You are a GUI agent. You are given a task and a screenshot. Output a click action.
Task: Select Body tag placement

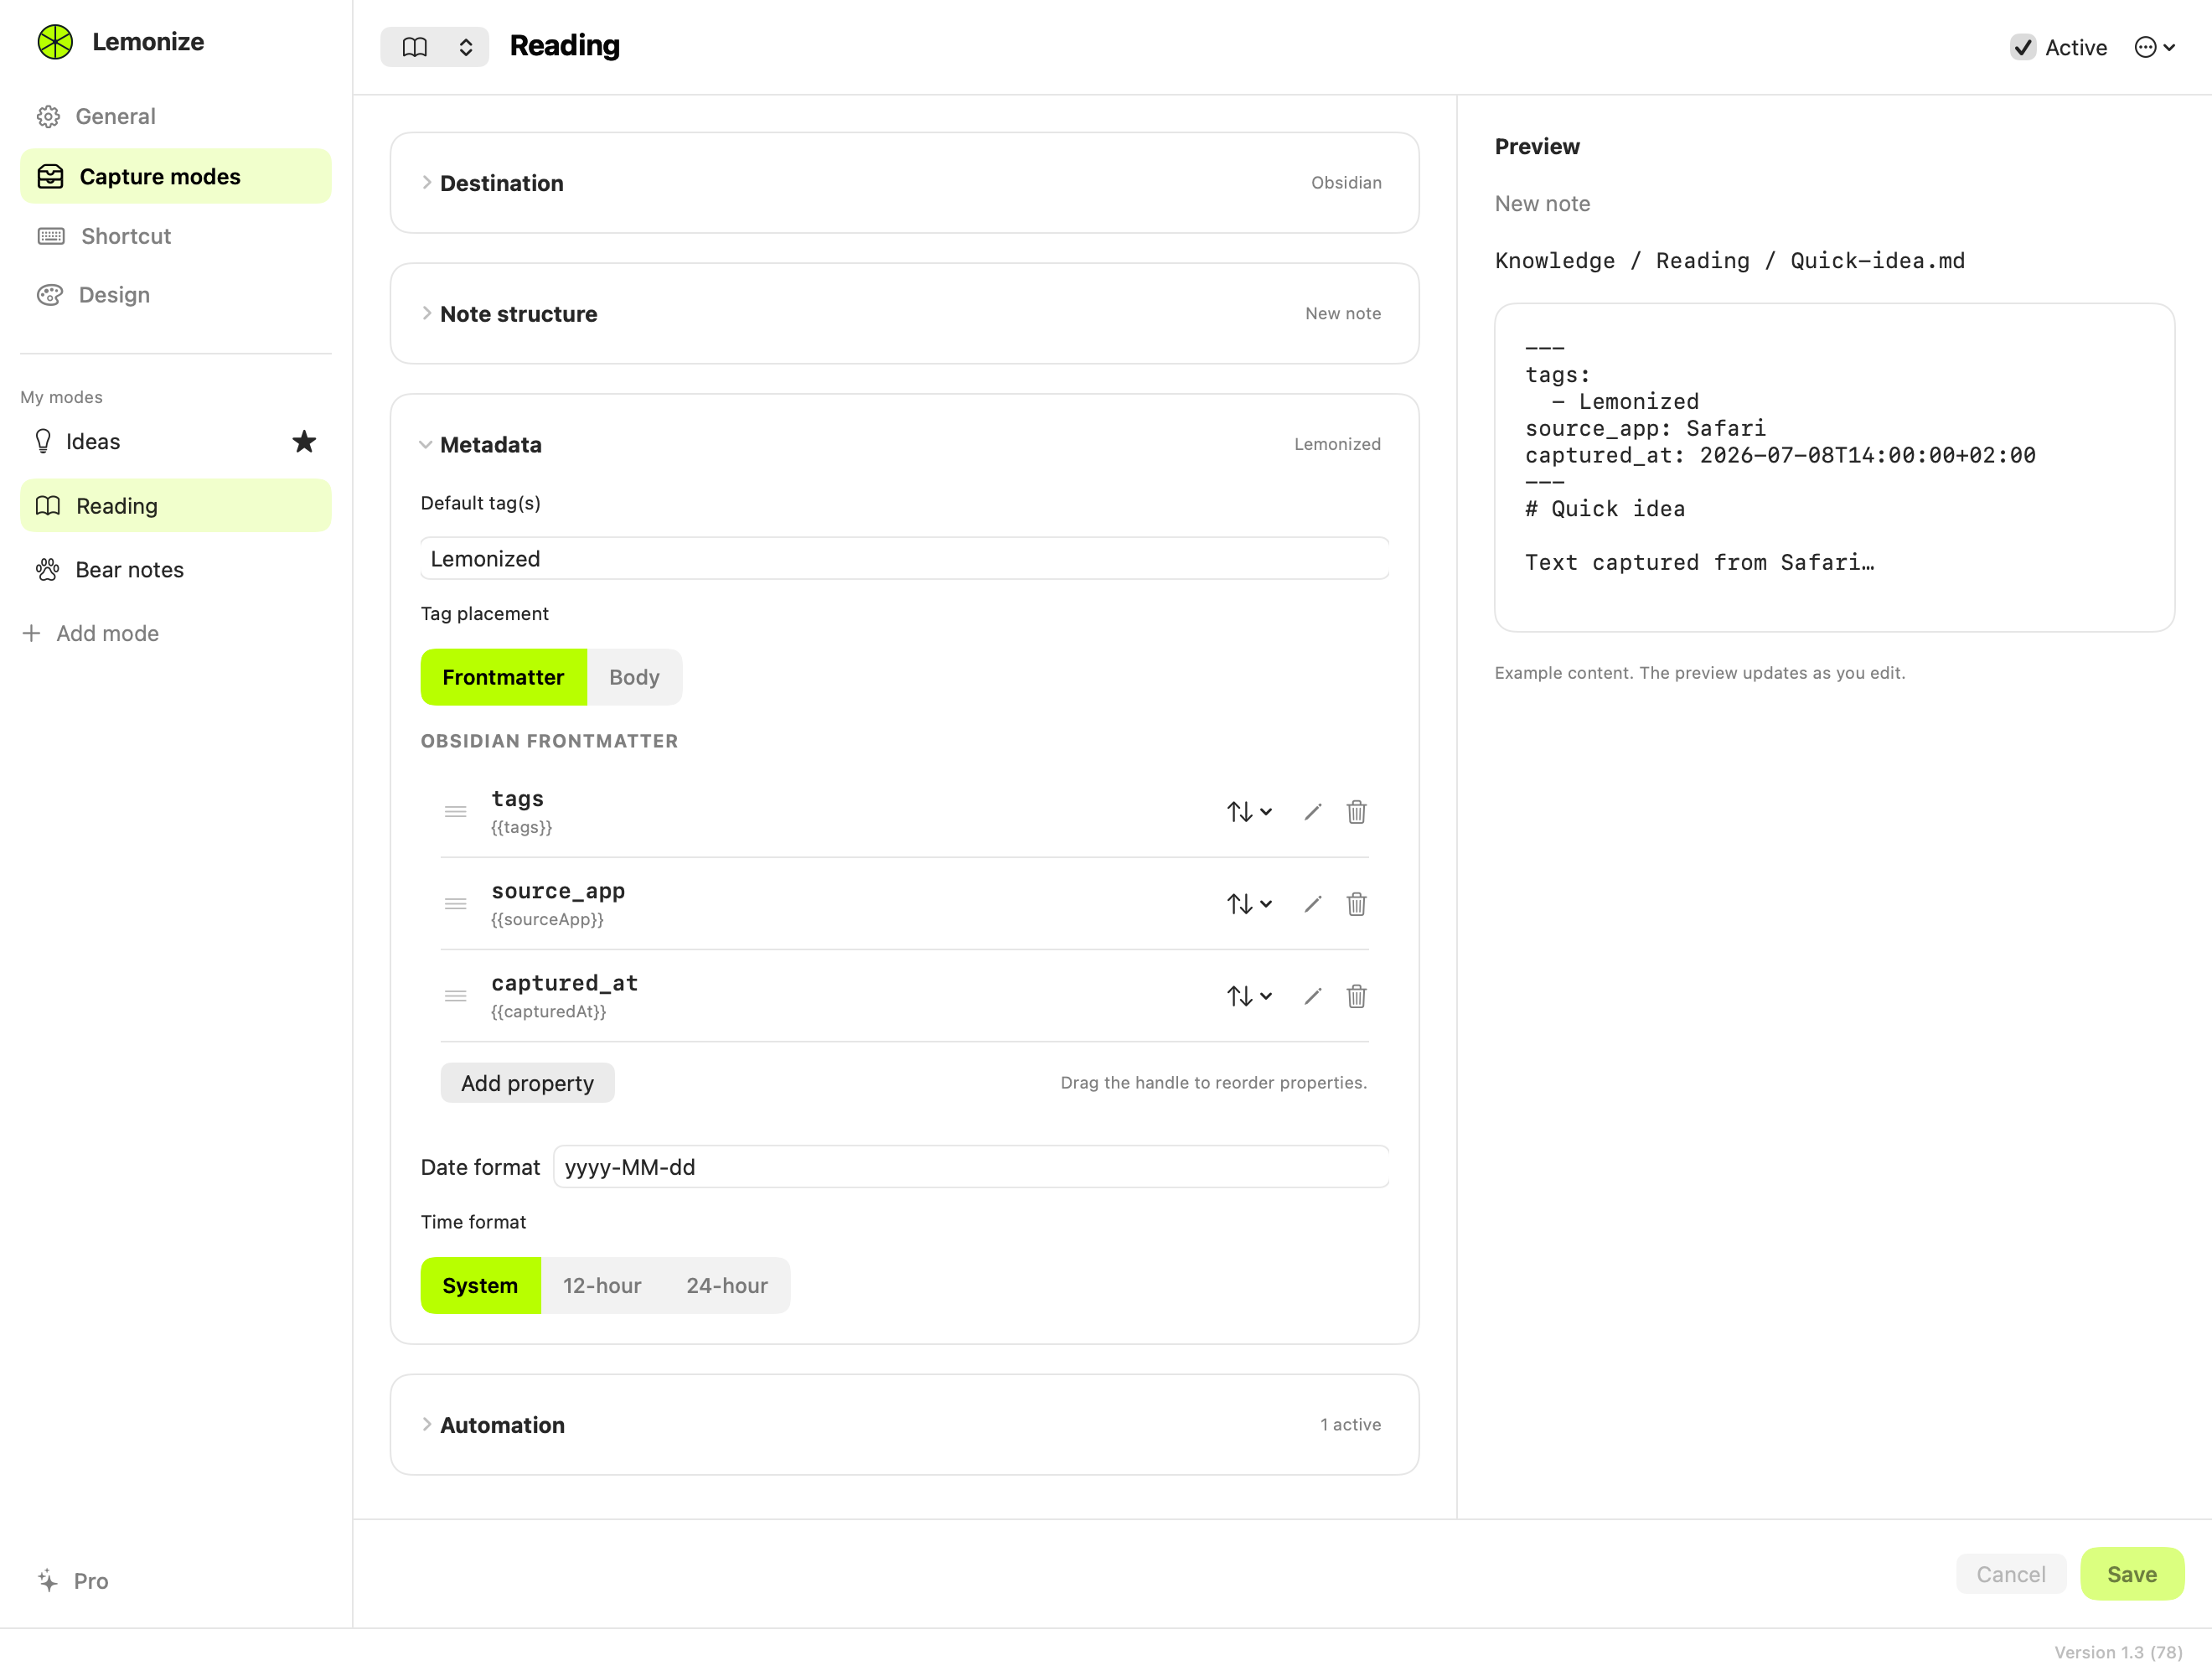pyautogui.click(x=634, y=677)
